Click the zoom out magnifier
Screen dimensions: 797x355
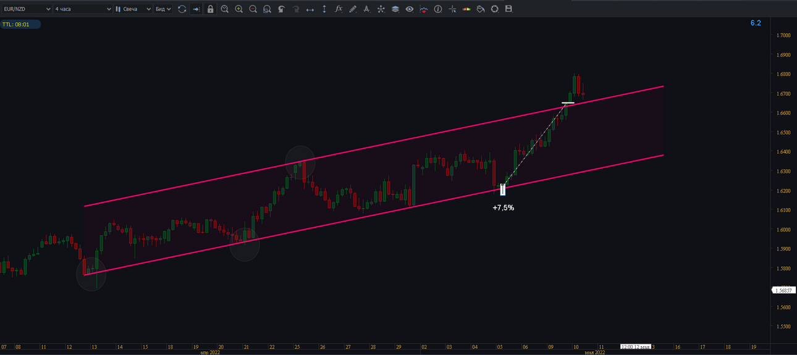click(x=253, y=9)
